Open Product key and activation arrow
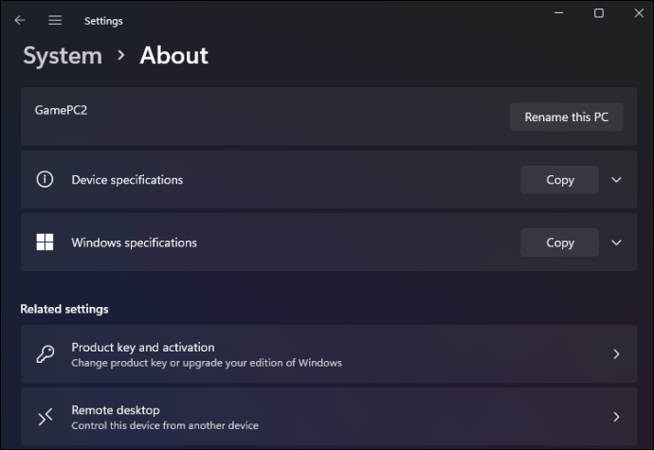654x450 pixels. click(x=616, y=354)
